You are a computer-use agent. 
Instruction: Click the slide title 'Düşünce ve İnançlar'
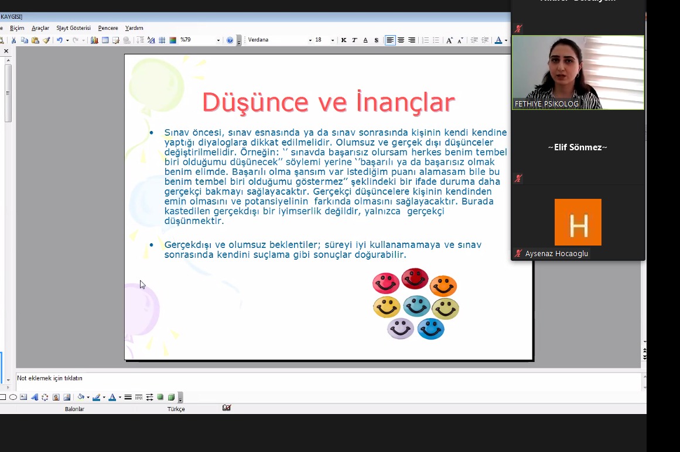(329, 102)
